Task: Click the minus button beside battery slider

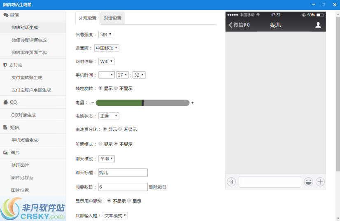Action: pyautogui.click(x=93, y=102)
